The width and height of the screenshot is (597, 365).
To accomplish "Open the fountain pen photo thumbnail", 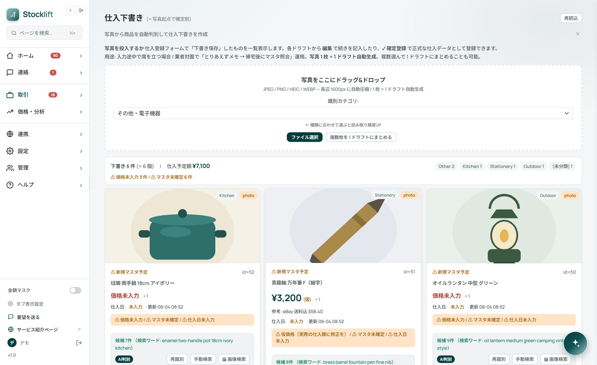I will pyautogui.click(x=343, y=226).
